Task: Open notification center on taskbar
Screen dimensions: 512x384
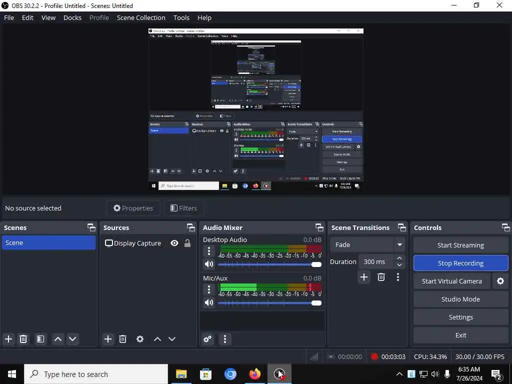Action: coord(496,374)
